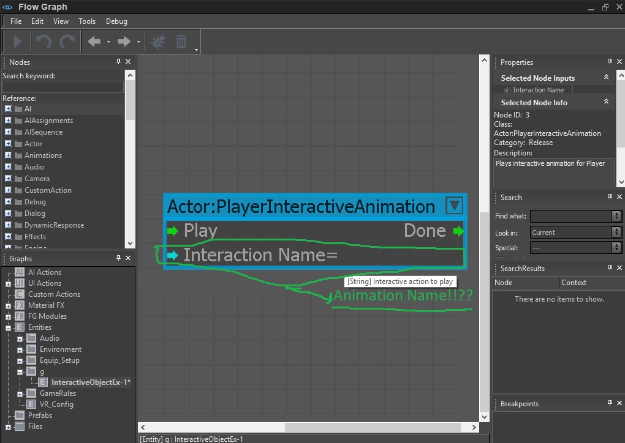Image resolution: width=625 pixels, height=443 pixels.
Task: Open the toolbar options overflow arrow
Action: (x=196, y=50)
